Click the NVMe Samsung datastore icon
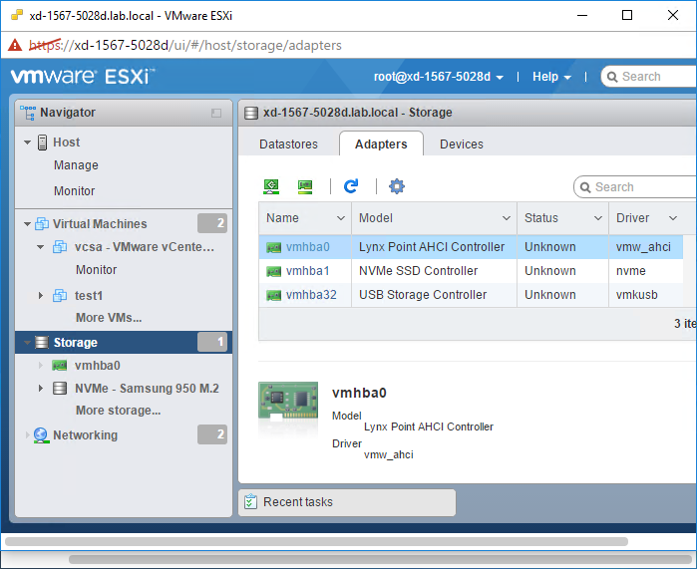Image resolution: width=697 pixels, height=569 pixels. point(60,389)
